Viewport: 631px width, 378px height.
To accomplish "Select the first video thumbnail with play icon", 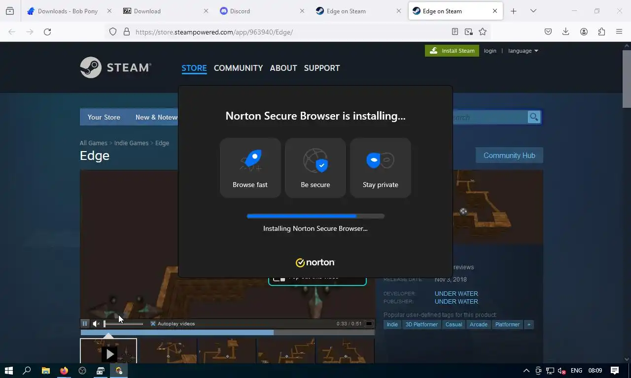I will point(108,351).
